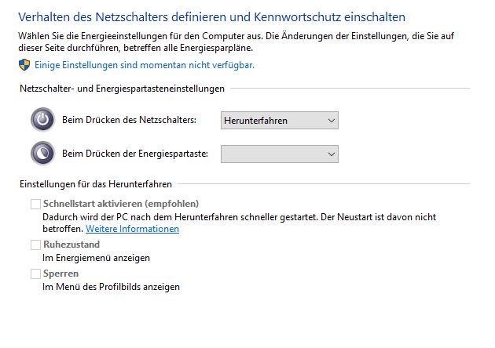Click the moon icon for the Energiespartaste
The image size is (495, 348).
[42, 154]
